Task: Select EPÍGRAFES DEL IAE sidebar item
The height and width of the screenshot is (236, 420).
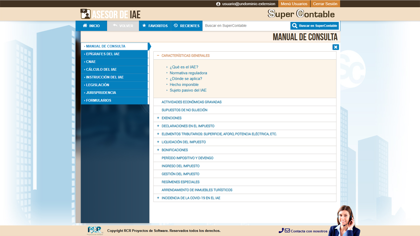Action: point(114,54)
